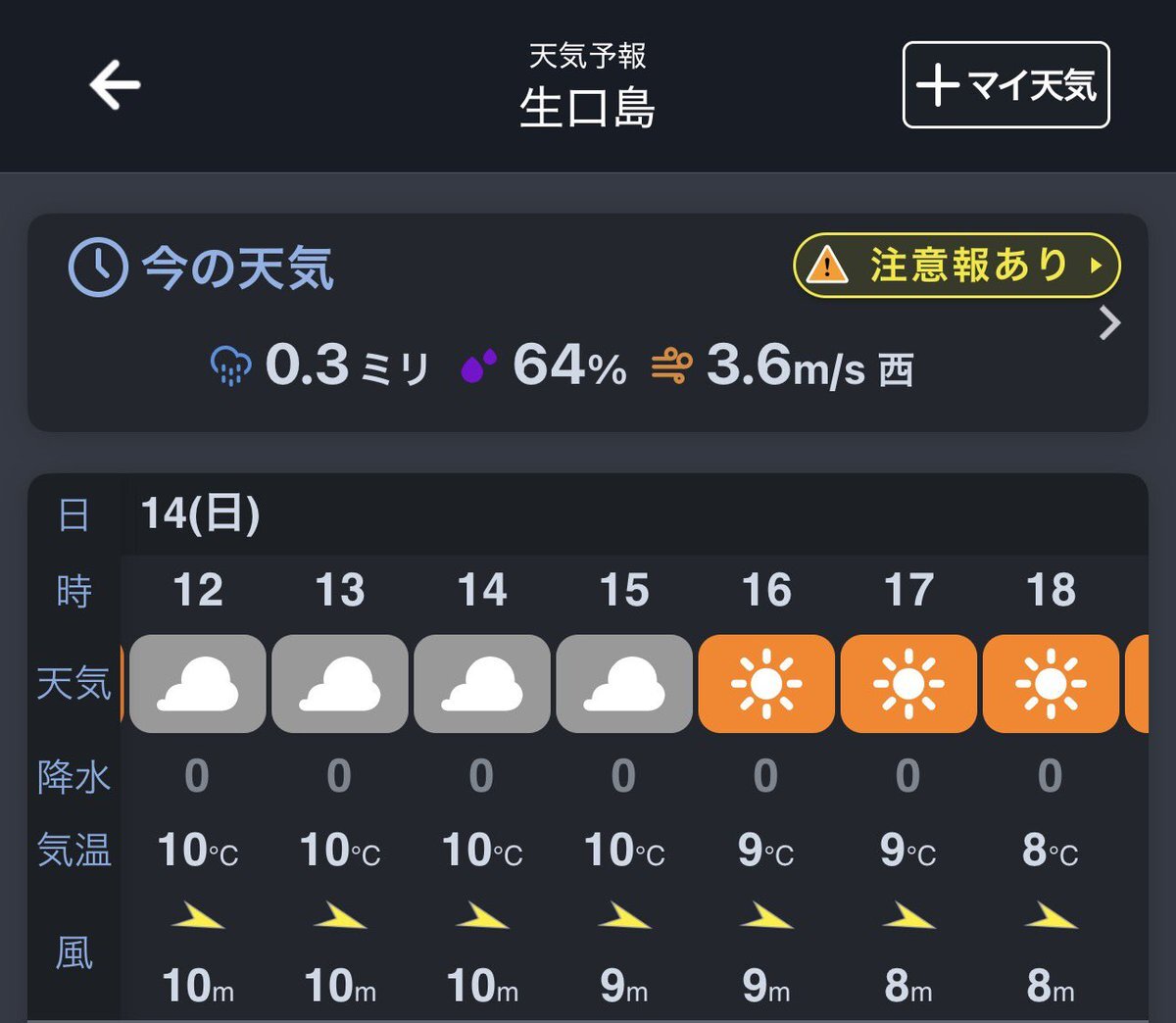This screenshot has height=1023, width=1176.
Task: Expand current weather details chevron
Action: coord(1109,322)
